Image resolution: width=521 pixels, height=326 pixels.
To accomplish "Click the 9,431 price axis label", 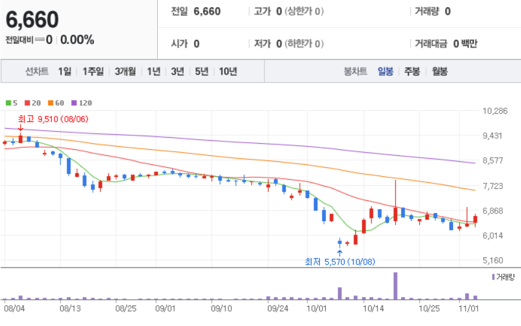I will [493, 135].
